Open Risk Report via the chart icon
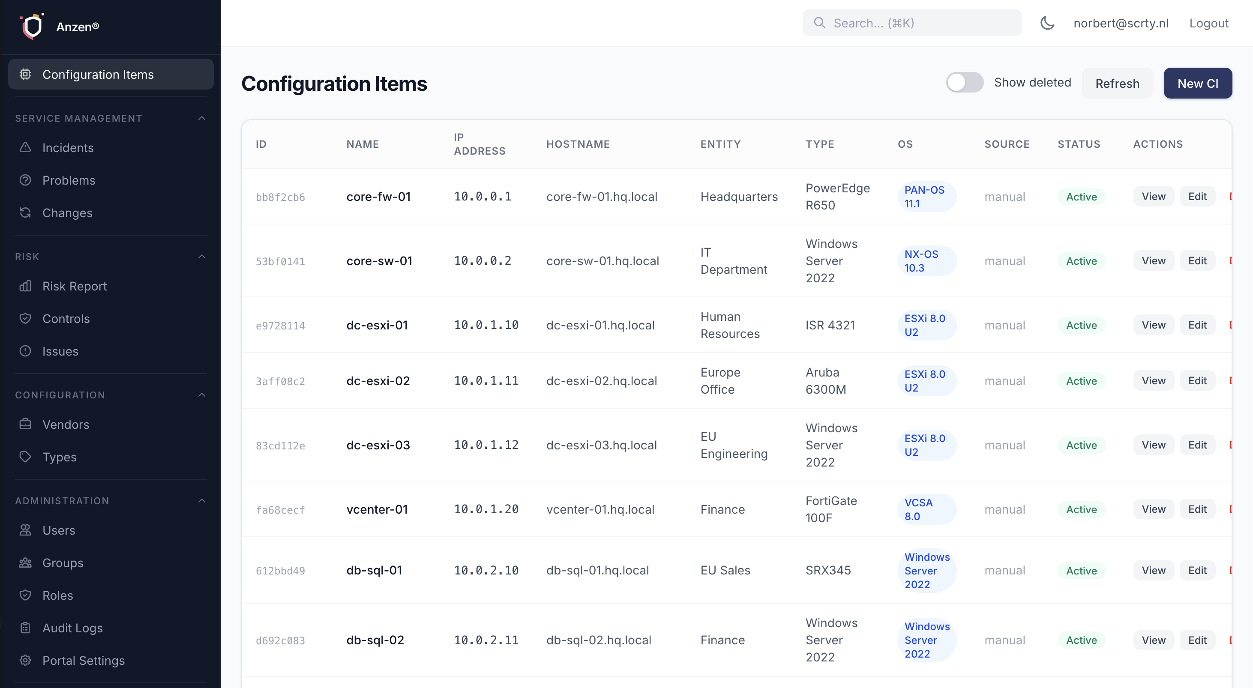This screenshot has height=688, width=1253. (25, 287)
